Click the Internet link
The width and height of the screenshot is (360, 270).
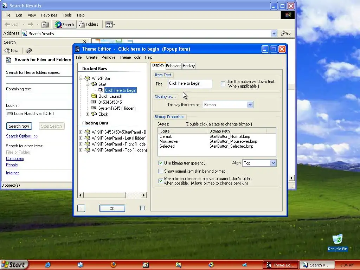(12, 173)
